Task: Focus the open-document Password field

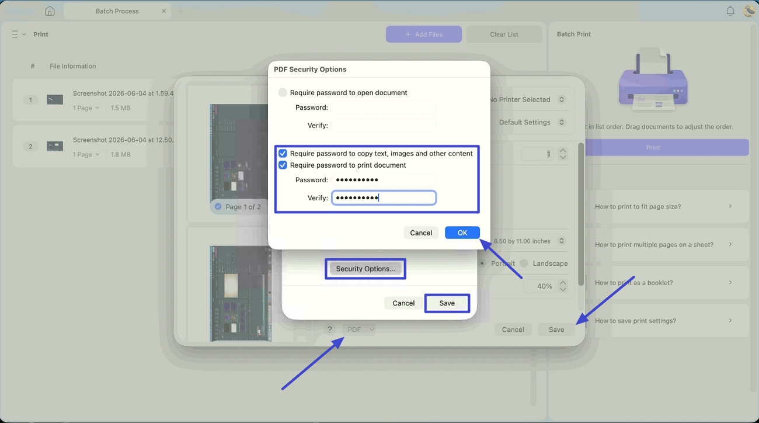Action: 384,108
